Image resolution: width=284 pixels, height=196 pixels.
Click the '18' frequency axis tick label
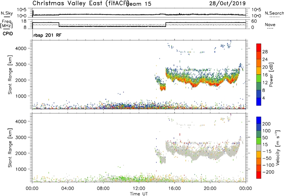click(24, 21)
